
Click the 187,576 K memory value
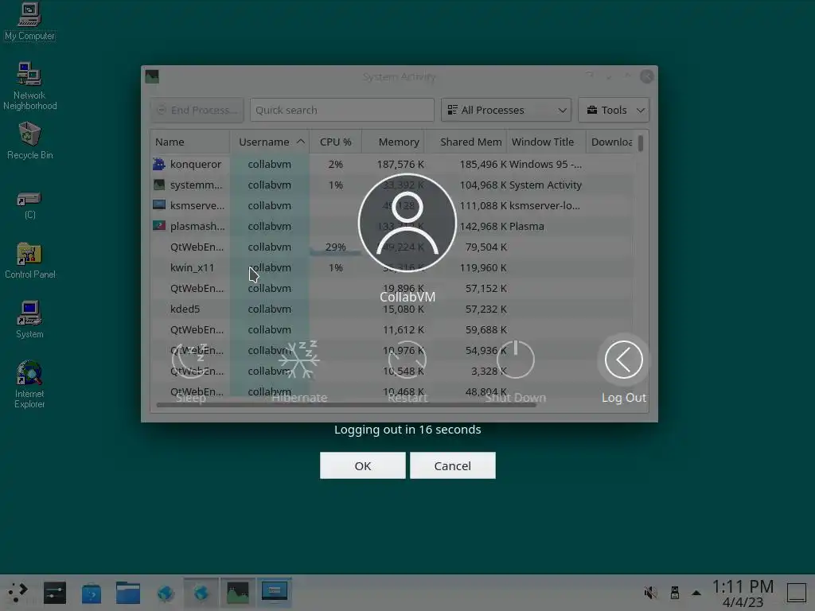400,164
